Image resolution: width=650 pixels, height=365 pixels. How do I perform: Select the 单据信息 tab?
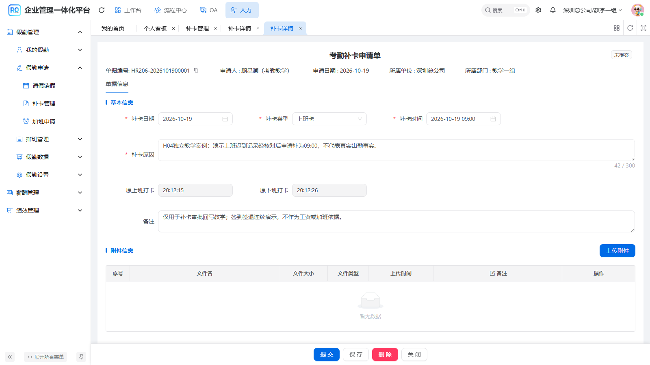[117, 84]
